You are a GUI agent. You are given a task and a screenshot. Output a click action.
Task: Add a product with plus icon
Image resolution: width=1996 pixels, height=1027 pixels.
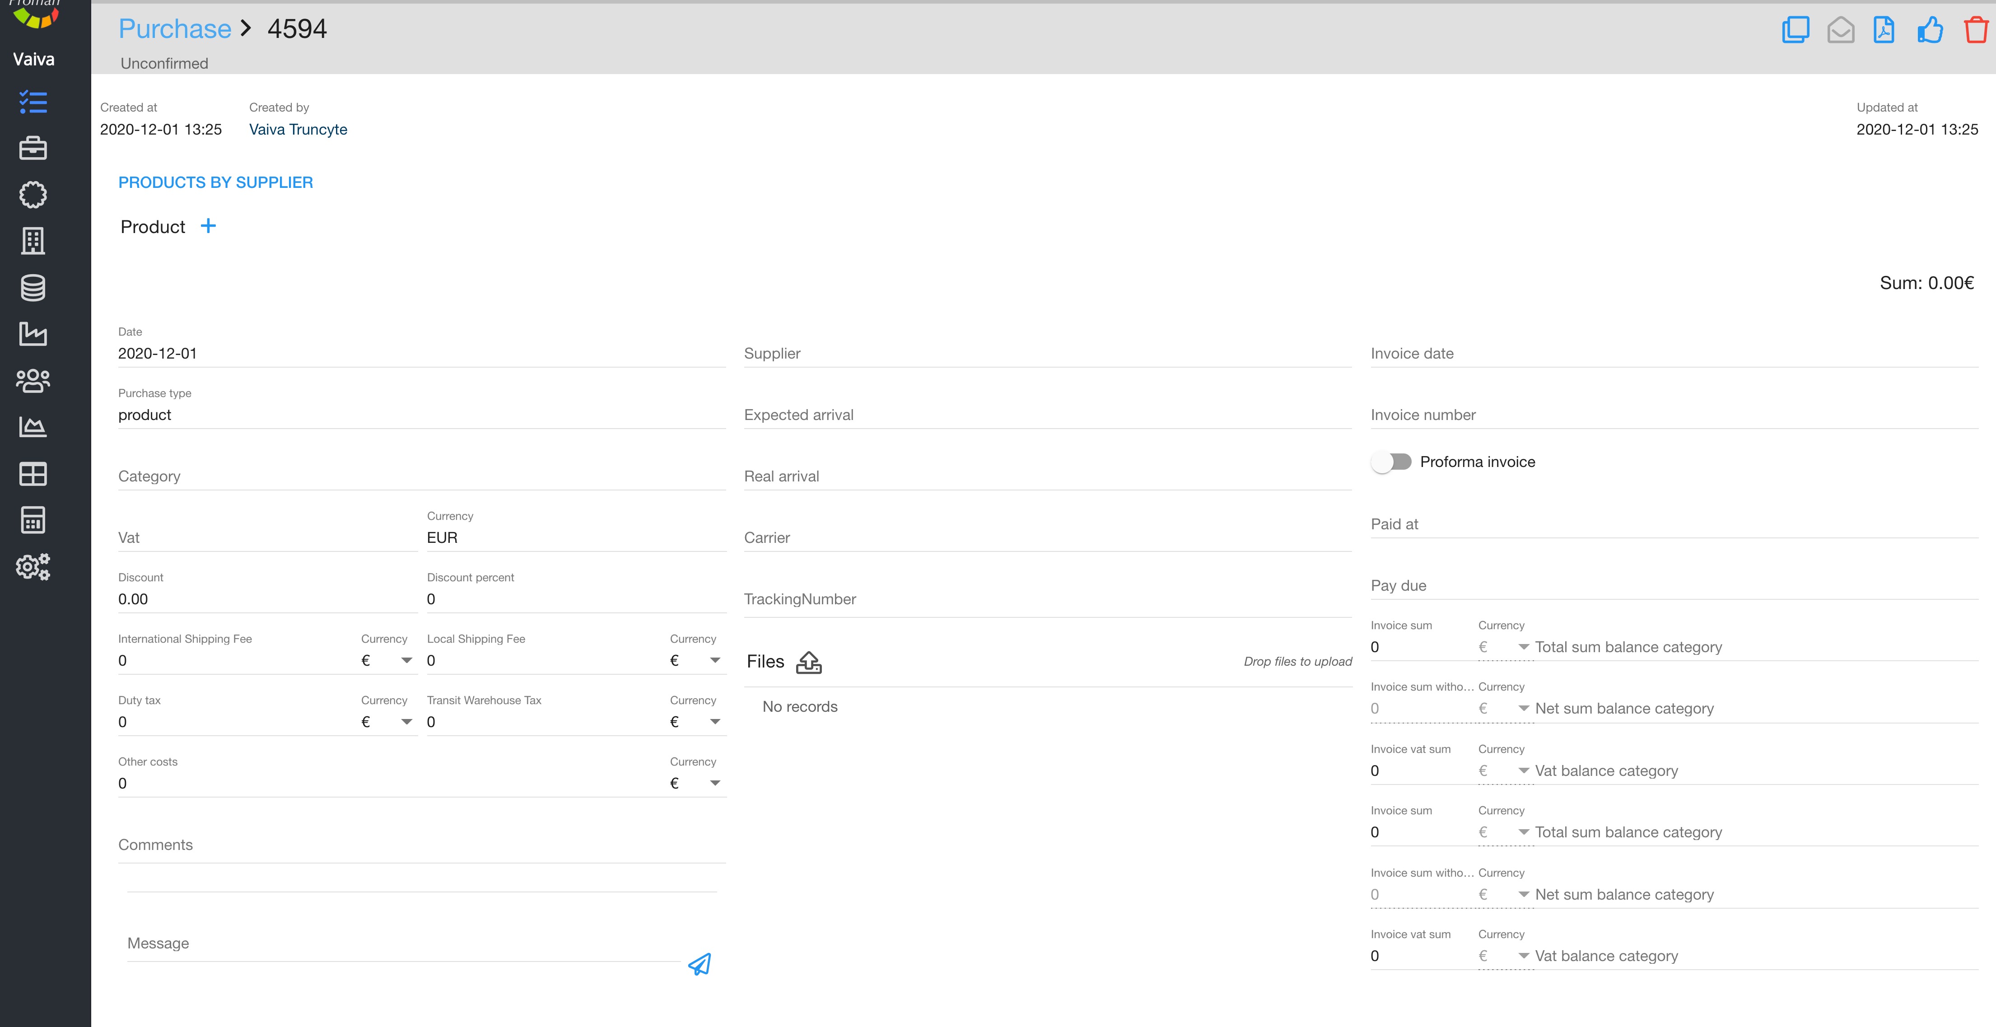[208, 225]
